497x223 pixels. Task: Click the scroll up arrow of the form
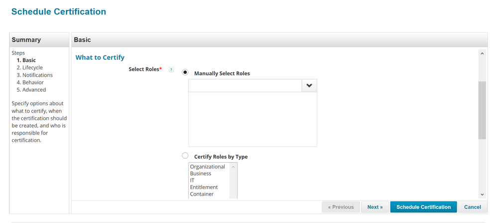482,53
